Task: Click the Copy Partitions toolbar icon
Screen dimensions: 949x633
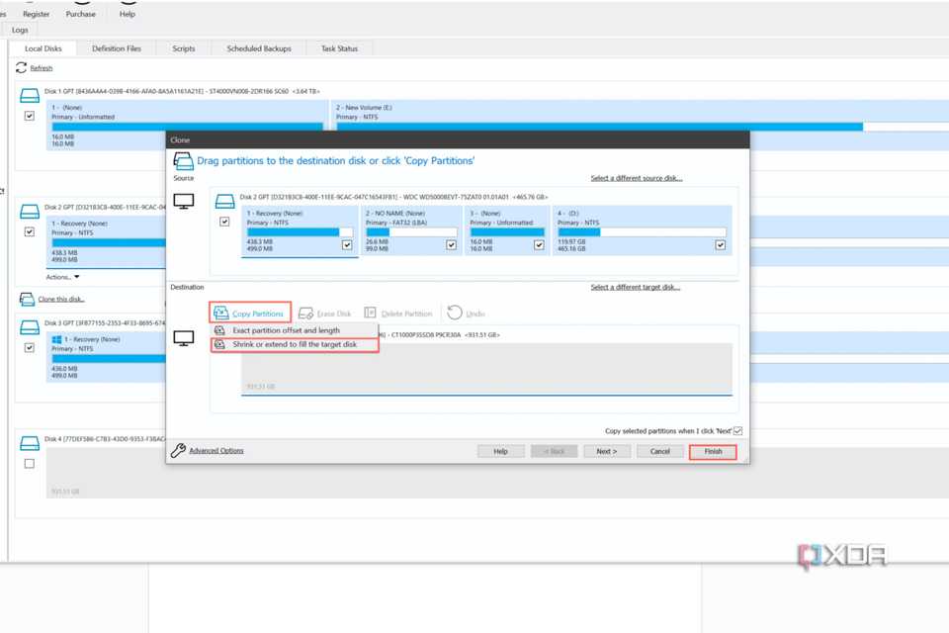Action: [221, 314]
